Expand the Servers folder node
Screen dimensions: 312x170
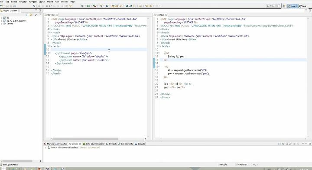click(2, 24)
